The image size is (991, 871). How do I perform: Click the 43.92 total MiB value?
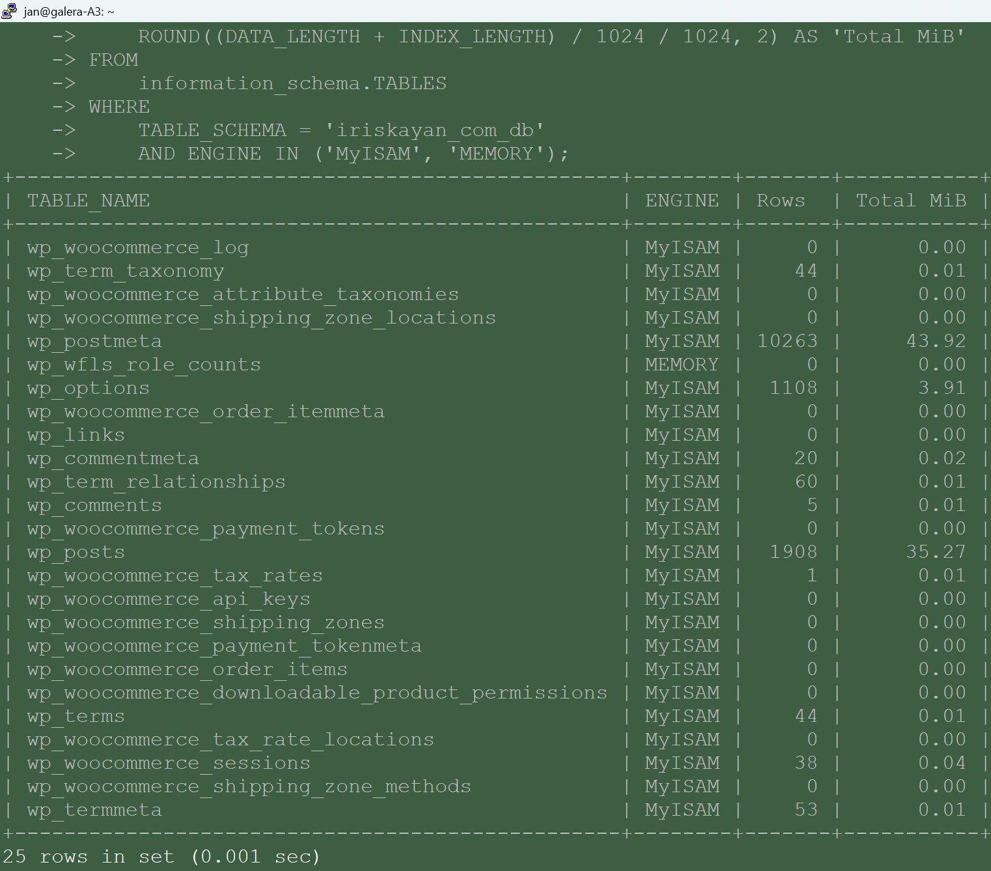point(936,341)
